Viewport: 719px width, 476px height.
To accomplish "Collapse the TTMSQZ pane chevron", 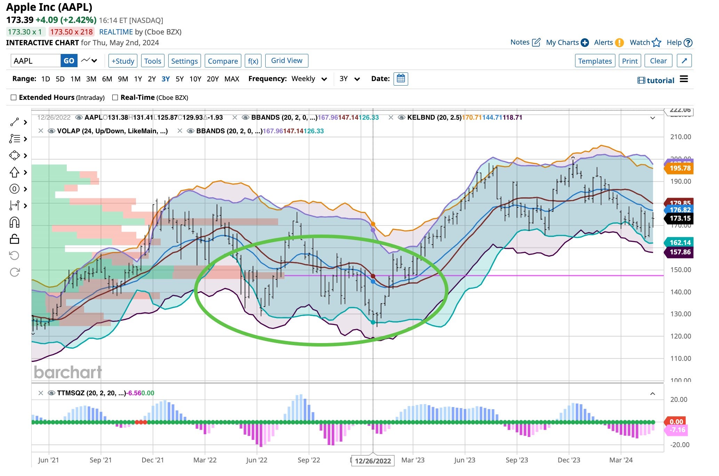I will (x=653, y=394).
